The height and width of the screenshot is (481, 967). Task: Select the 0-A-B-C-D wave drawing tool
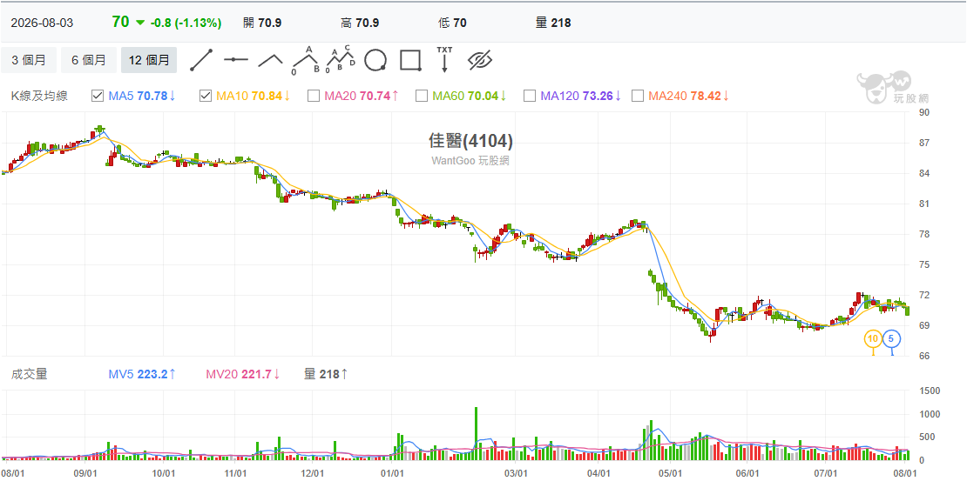click(x=341, y=60)
